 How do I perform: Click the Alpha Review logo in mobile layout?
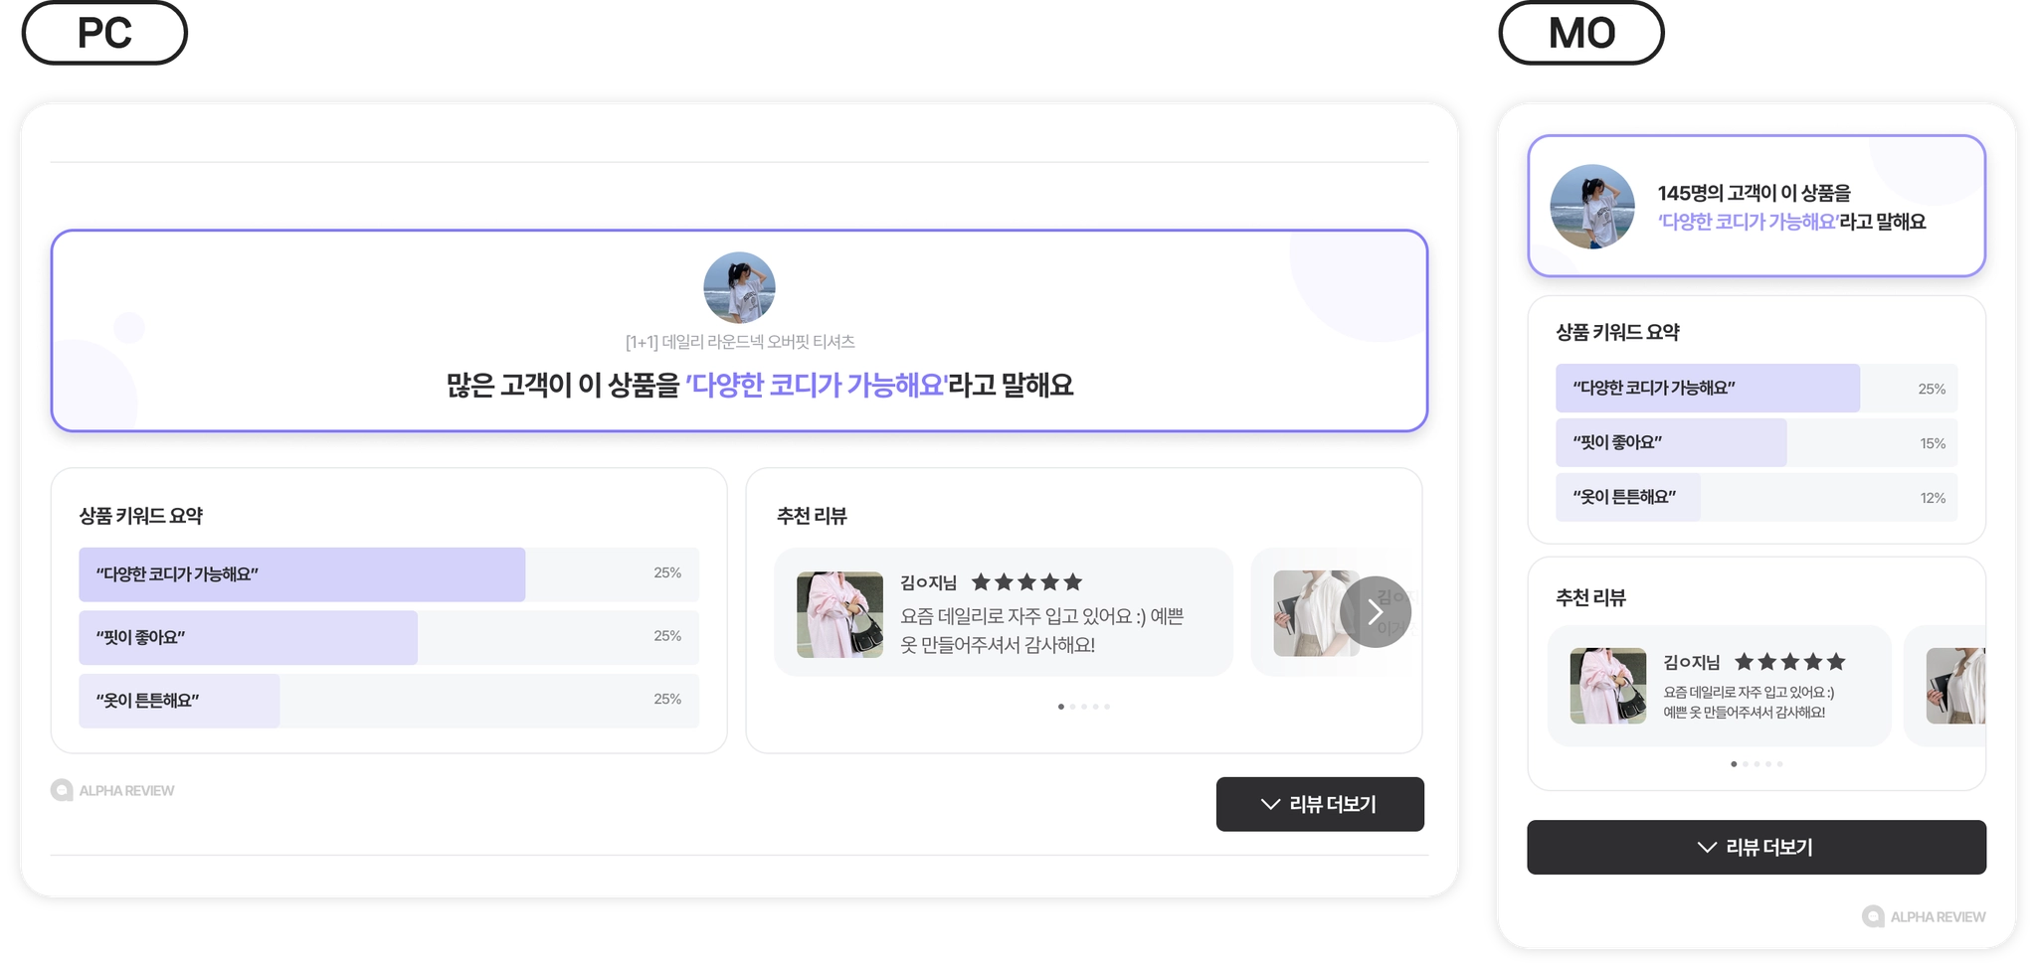click(x=1924, y=916)
